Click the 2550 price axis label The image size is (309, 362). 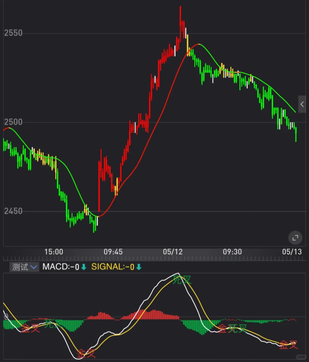(x=13, y=33)
